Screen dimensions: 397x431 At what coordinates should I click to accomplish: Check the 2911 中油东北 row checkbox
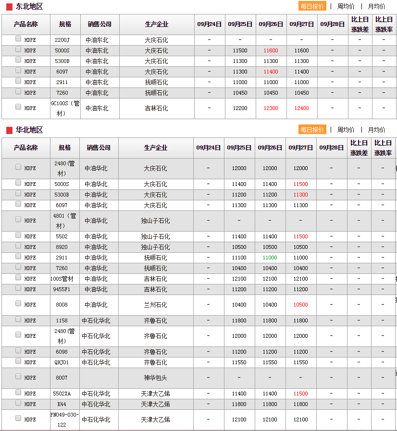click(18, 81)
